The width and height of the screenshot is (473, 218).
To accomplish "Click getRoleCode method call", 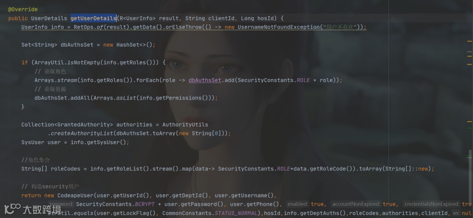I will coord(328,169).
